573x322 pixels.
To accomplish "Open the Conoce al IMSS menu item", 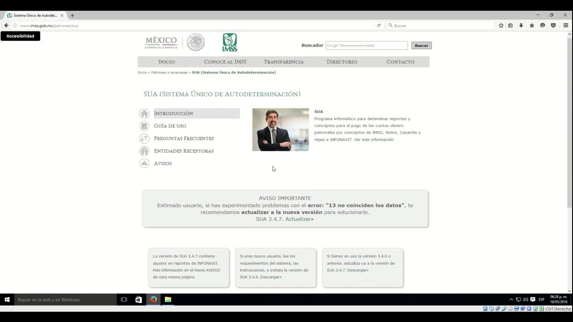I will pos(225,62).
